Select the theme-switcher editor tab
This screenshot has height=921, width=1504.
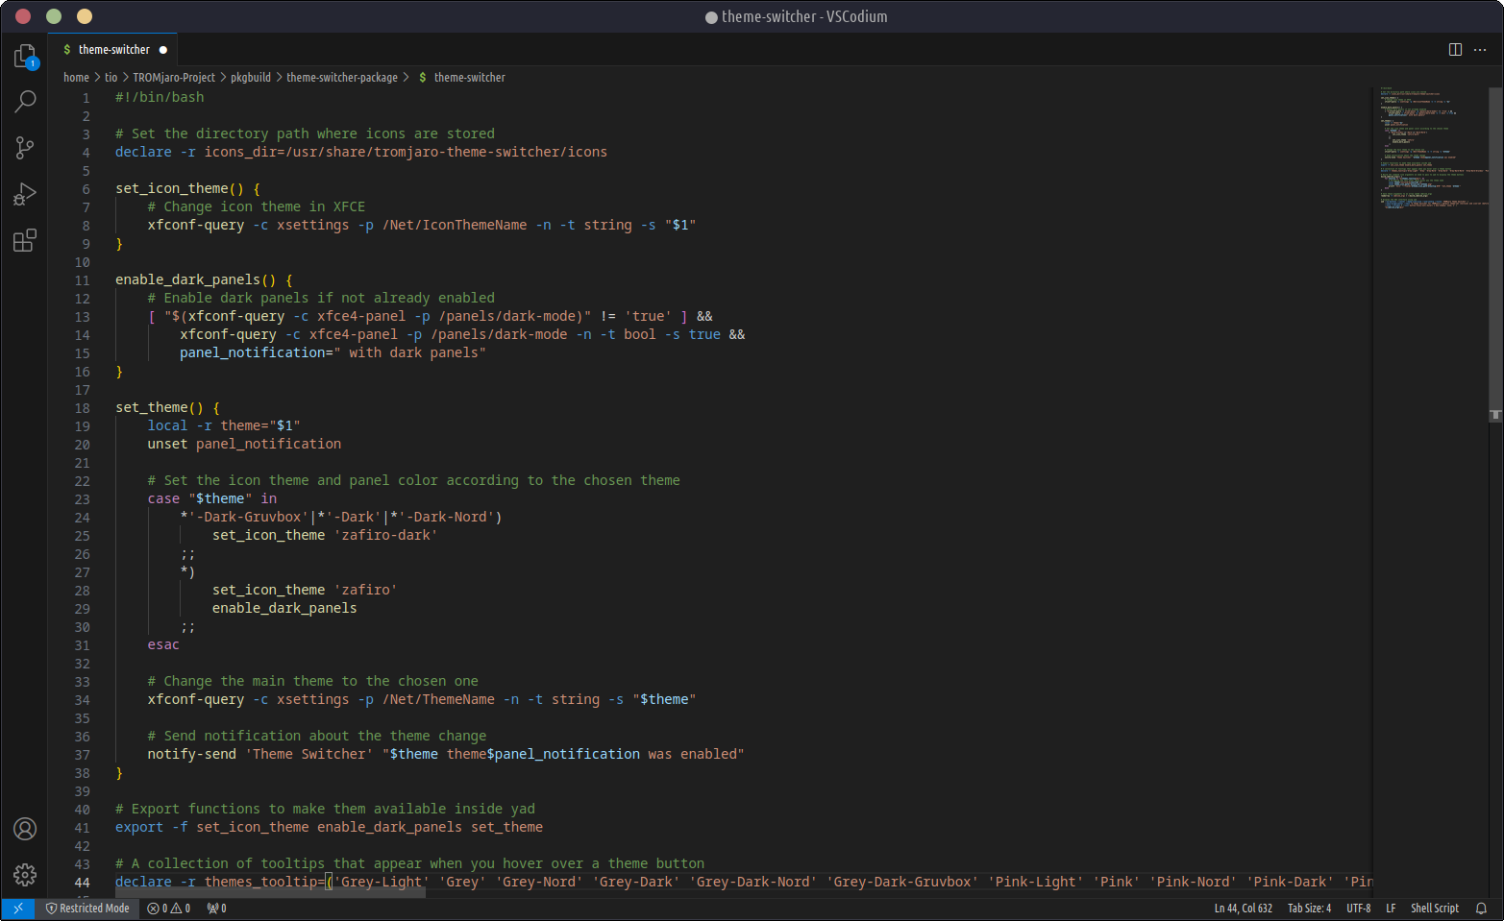[113, 50]
